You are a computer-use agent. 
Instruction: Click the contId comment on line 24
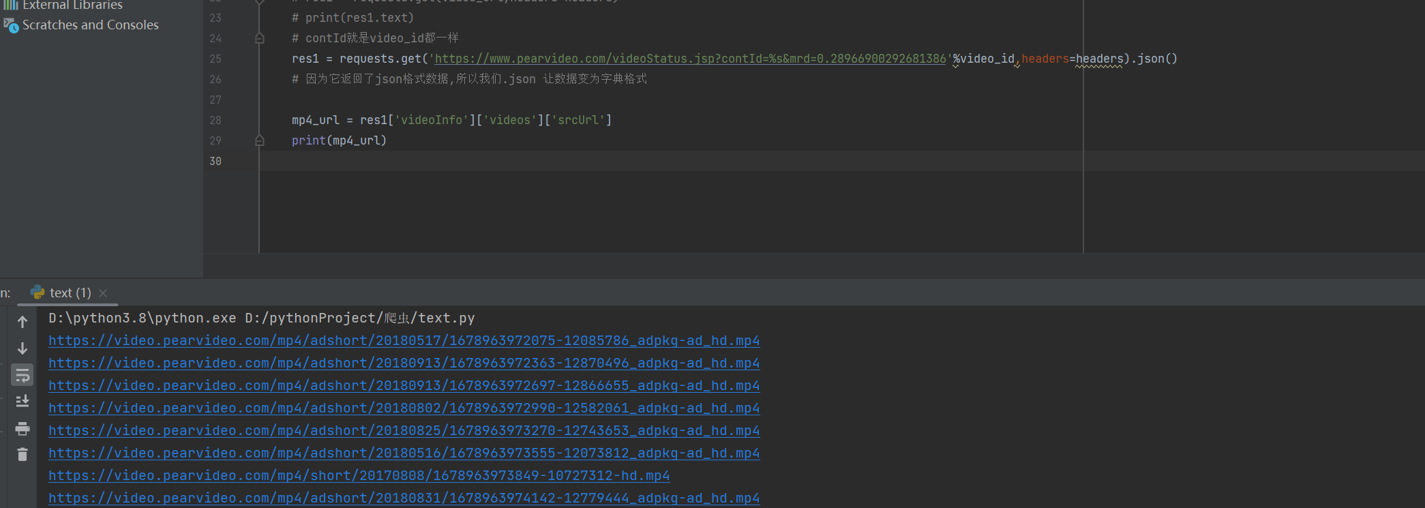375,38
